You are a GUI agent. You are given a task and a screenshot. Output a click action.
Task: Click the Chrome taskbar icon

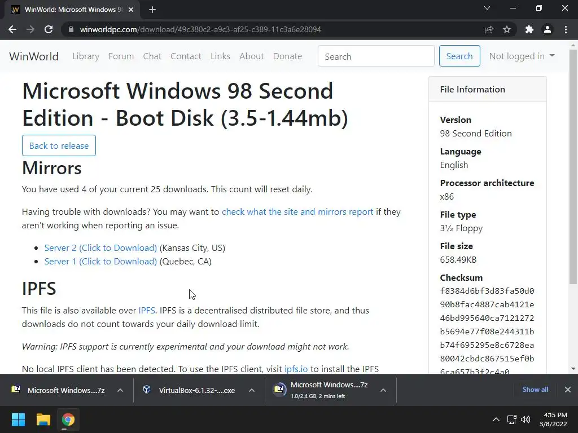(x=68, y=419)
